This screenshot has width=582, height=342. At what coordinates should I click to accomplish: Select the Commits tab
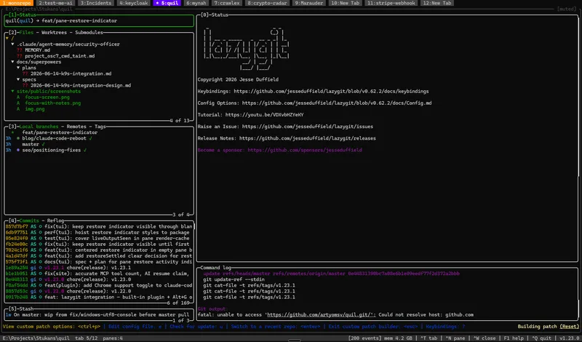(x=29, y=221)
